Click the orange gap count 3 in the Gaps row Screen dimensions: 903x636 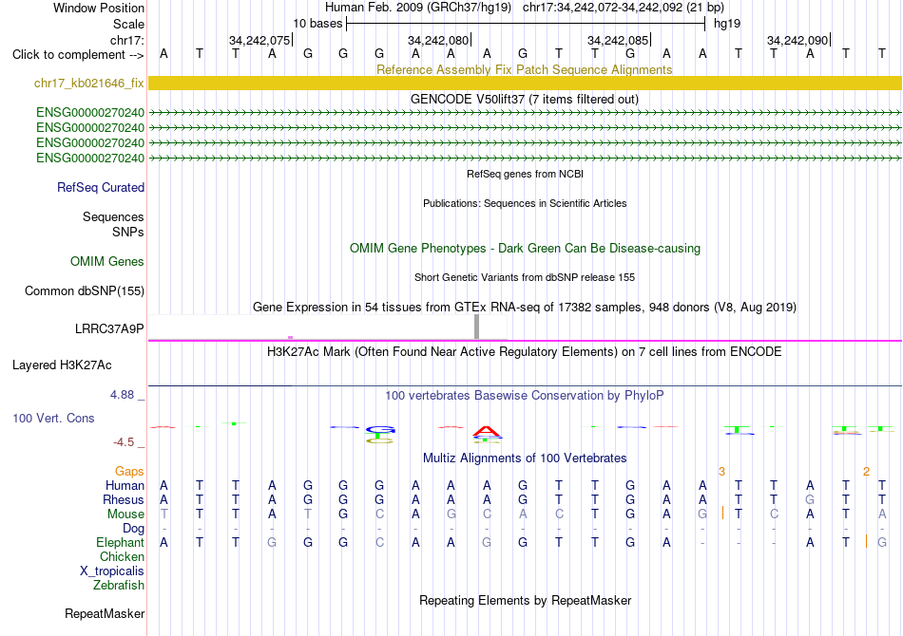coord(721,472)
